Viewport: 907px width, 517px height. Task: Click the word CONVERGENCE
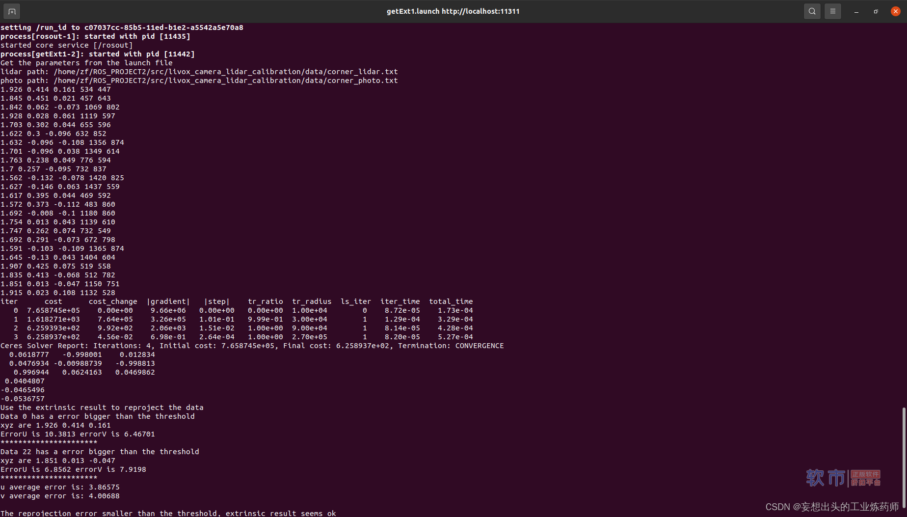coord(480,346)
